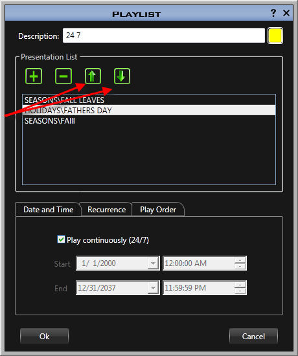This screenshot has height=356, width=298.
Task: Click into the Description field
Action: click(x=164, y=36)
